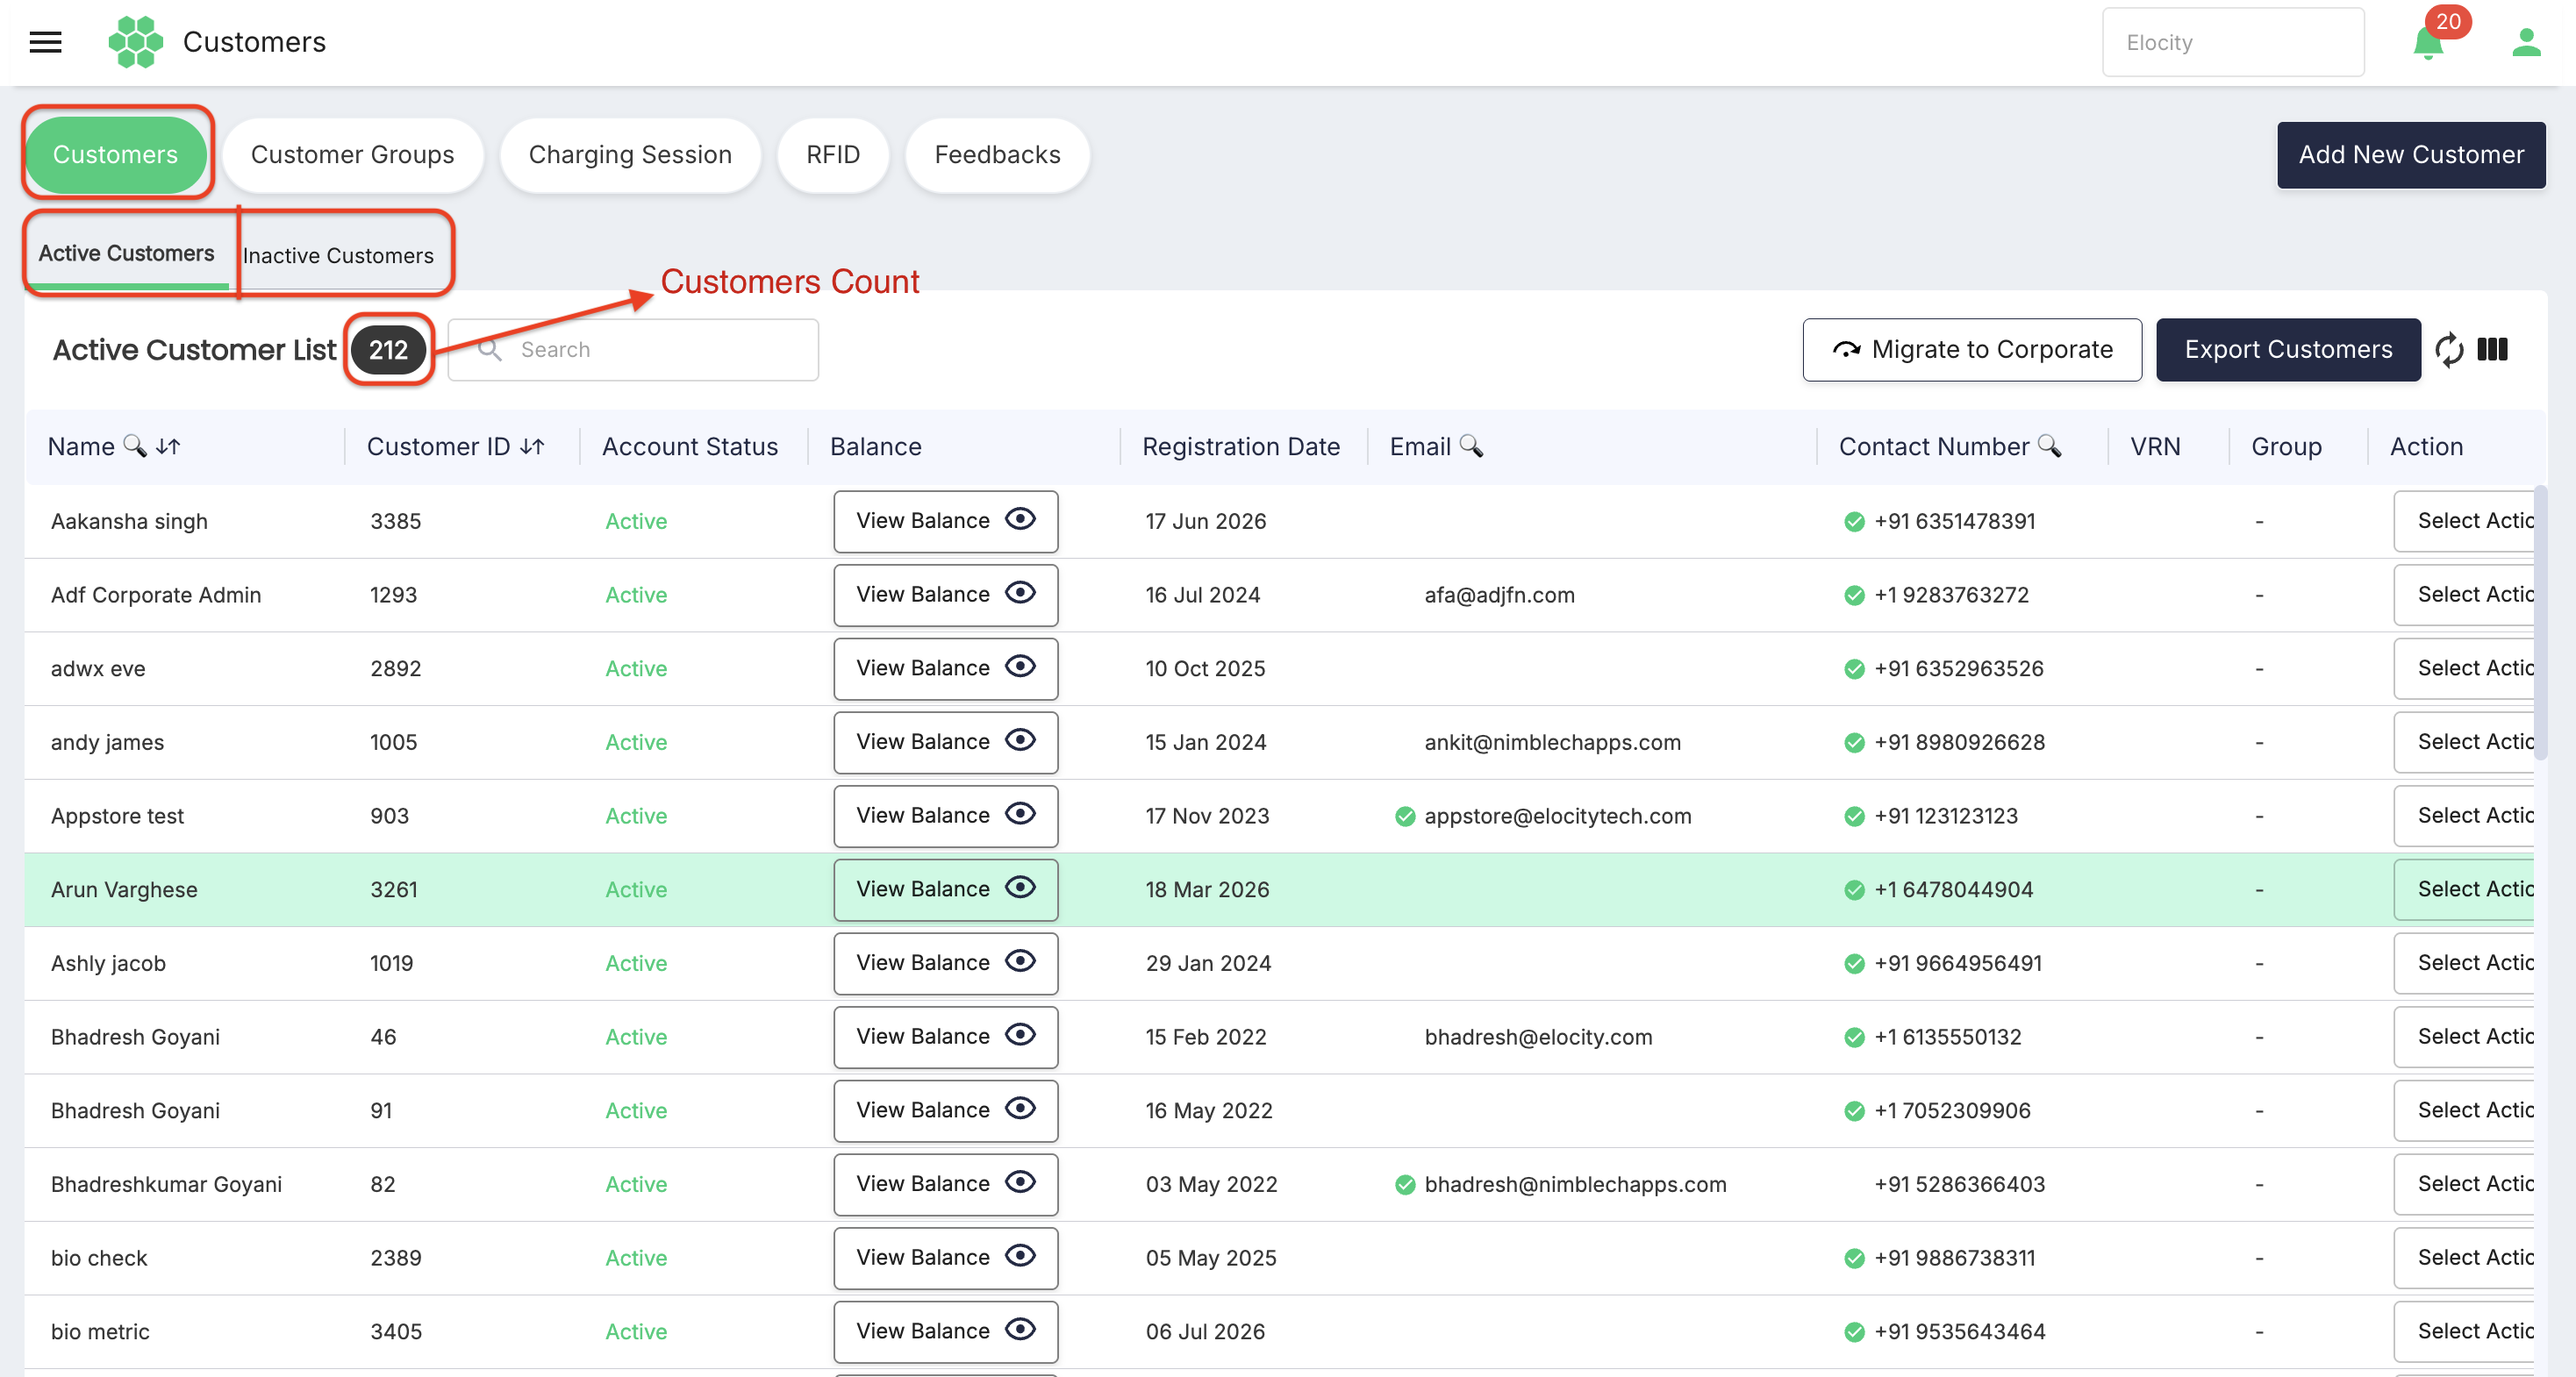
Task: Click verified check beside +1 6478044904
Action: 1854,889
